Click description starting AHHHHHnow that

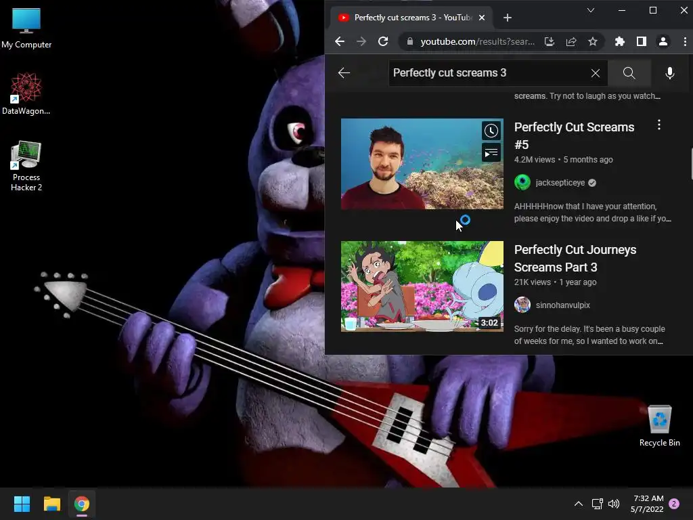click(x=593, y=212)
